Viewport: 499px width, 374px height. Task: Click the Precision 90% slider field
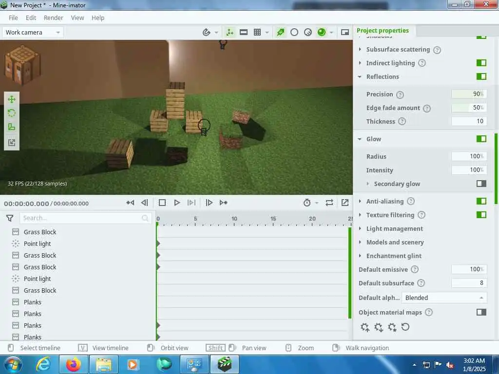469,94
